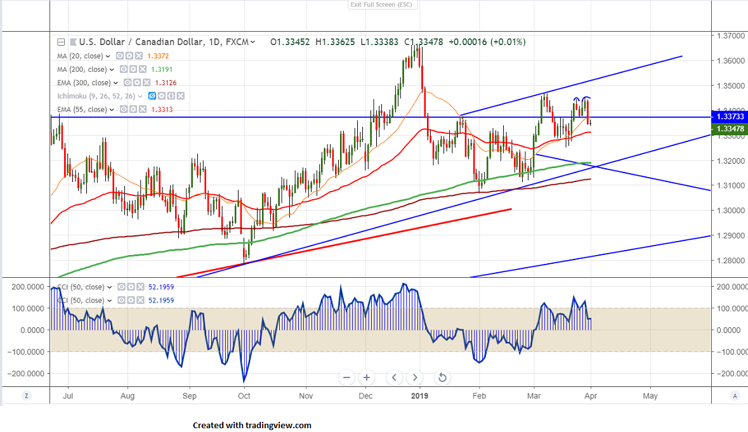748x432 pixels.
Task: Click the Exit Full Screen (ESC) button
Action: coord(381,4)
